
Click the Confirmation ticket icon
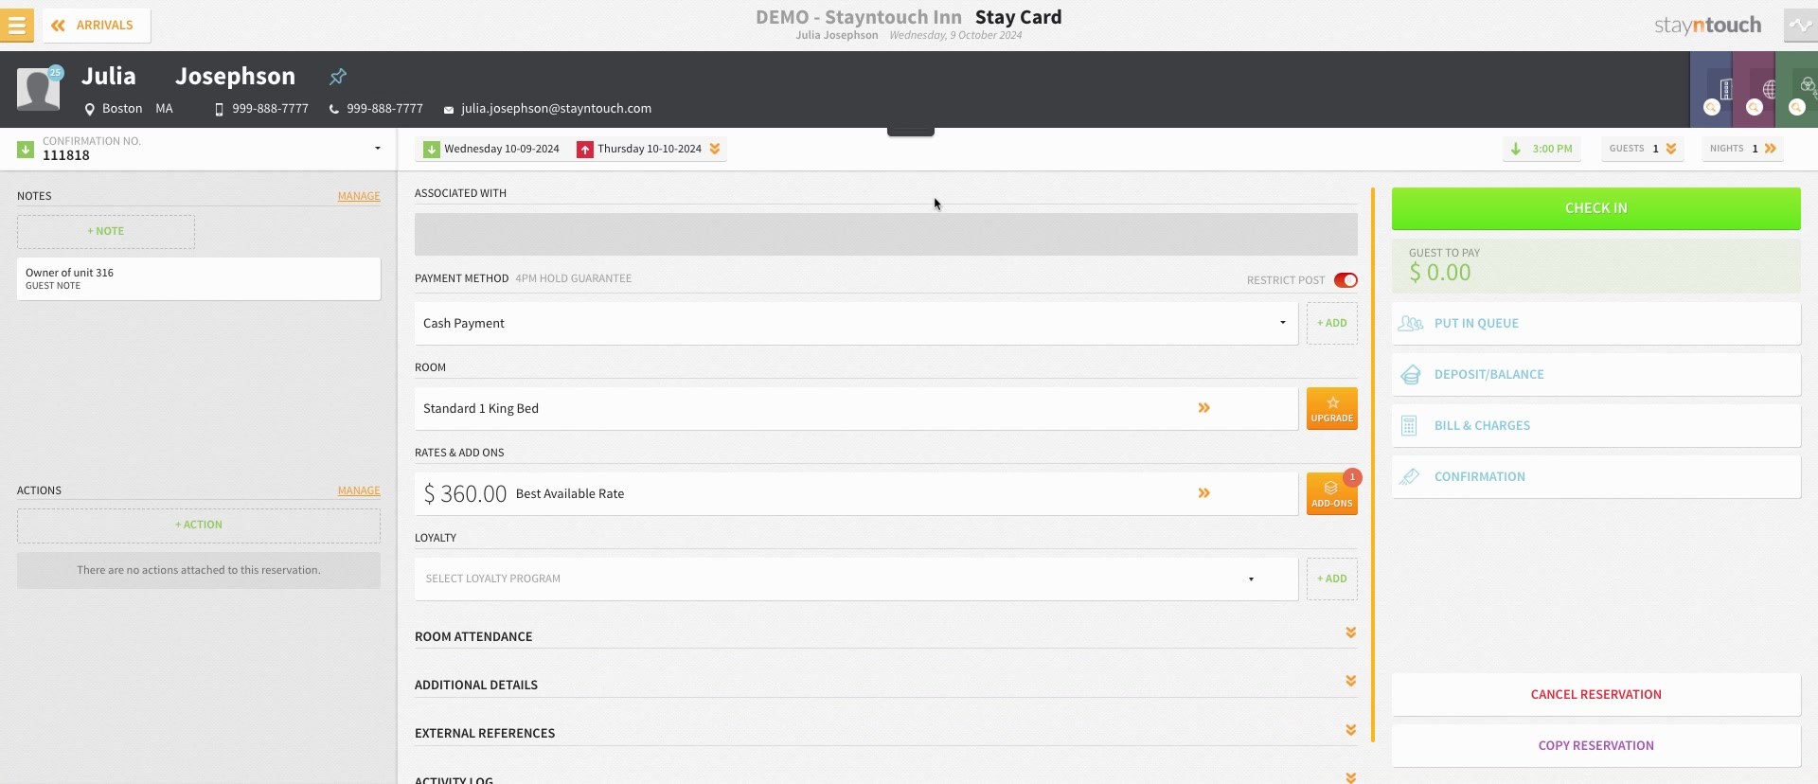tap(1410, 477)
